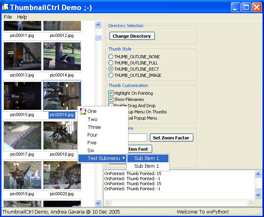Click the ThumbnailCtrl app icon in title bar

[x=5, y=7]
